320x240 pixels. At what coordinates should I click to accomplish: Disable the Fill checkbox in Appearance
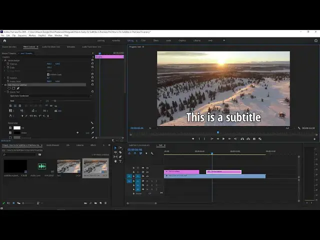(10, 128)
